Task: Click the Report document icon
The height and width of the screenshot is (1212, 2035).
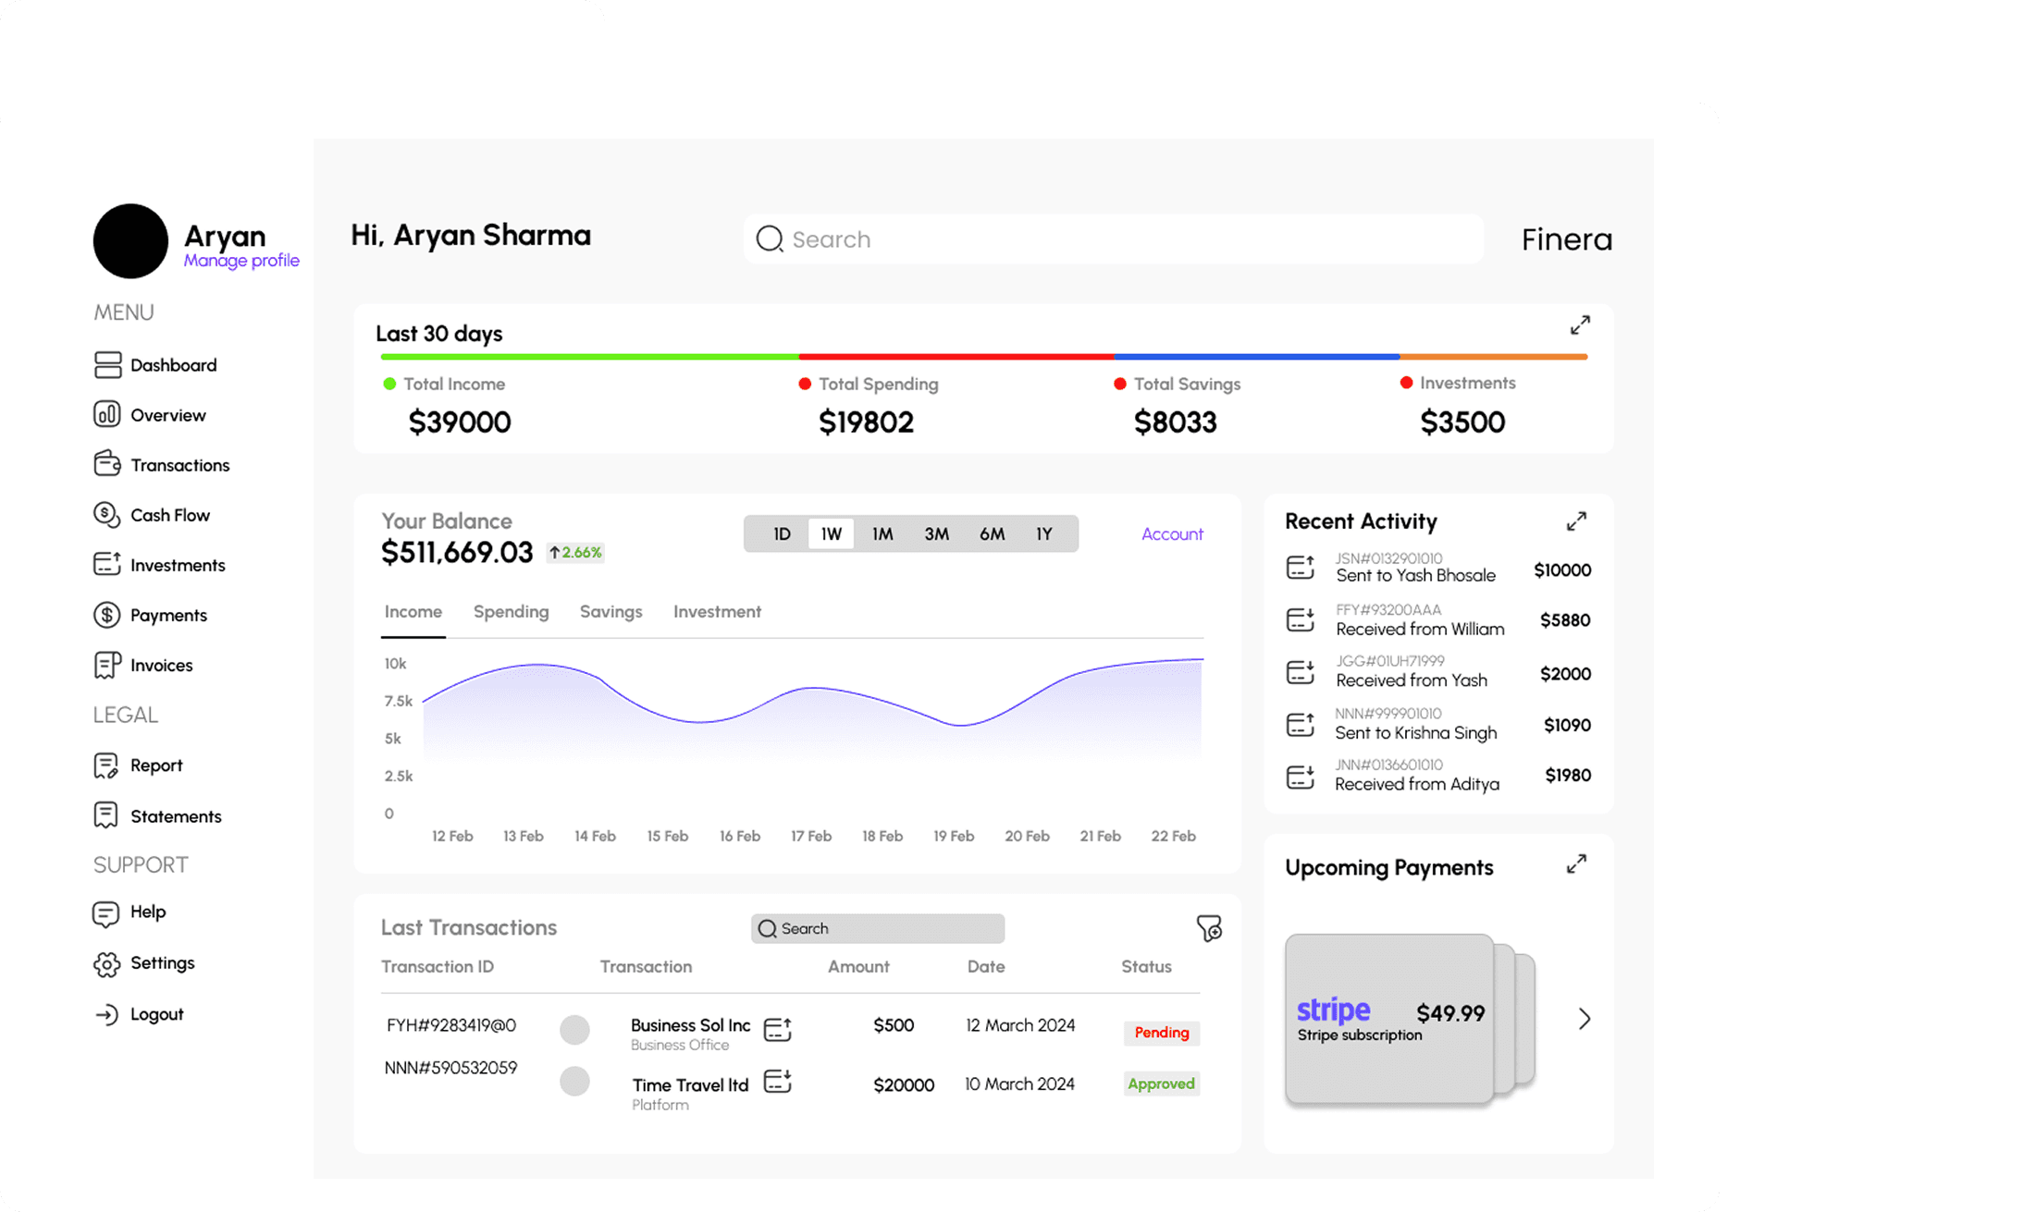Action: coord(106,765)
